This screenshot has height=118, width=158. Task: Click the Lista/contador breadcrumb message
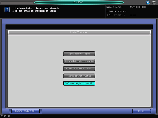(x=36, y=10)
